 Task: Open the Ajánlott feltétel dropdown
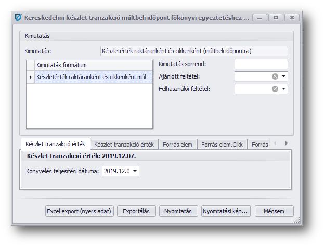tap(283, 76)
